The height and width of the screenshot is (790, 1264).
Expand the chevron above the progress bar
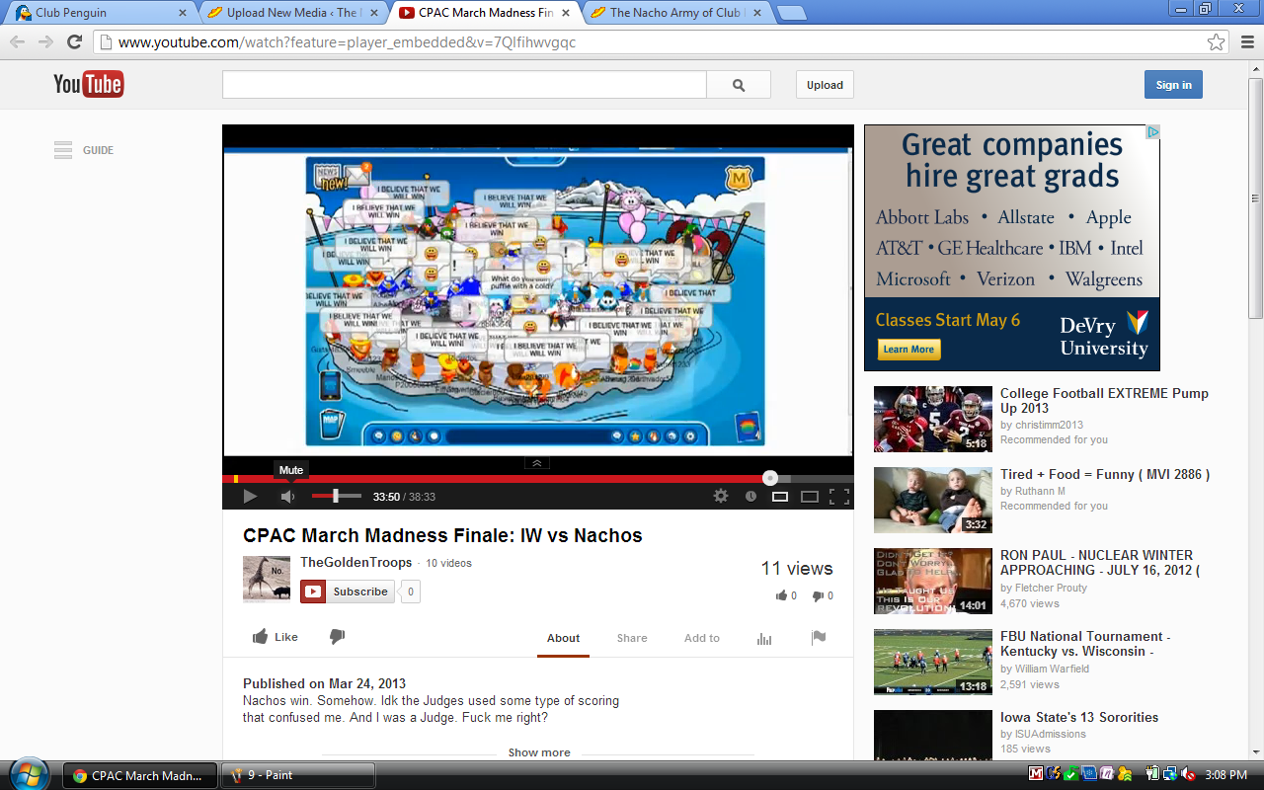536,463
